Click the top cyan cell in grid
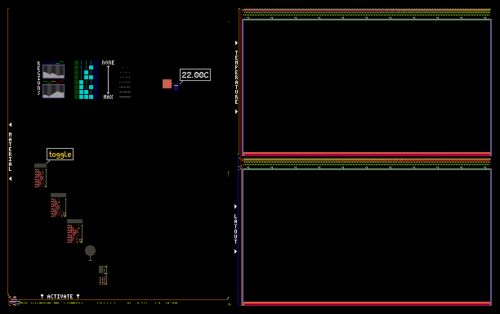Image resolution: width=500 pixels, height=314 pixels. 92,67
